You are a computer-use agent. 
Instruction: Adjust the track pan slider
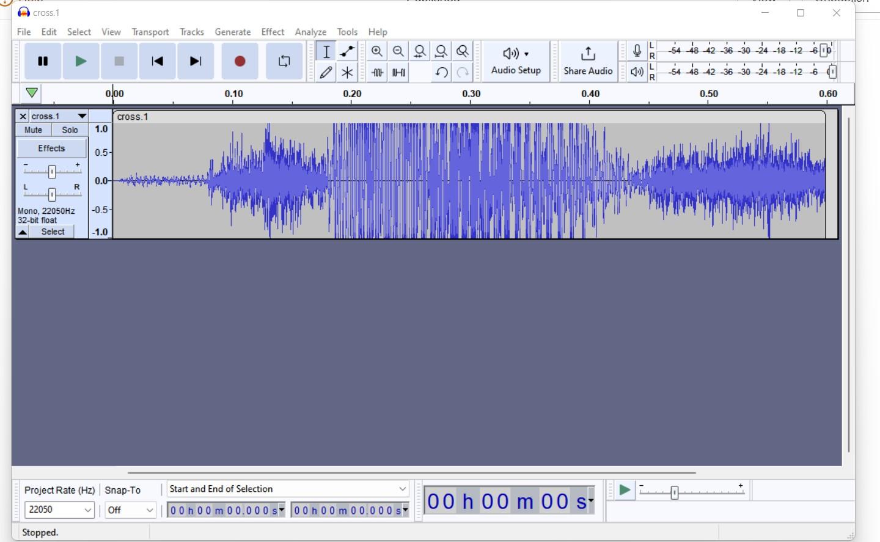click(x=52, y=194)
